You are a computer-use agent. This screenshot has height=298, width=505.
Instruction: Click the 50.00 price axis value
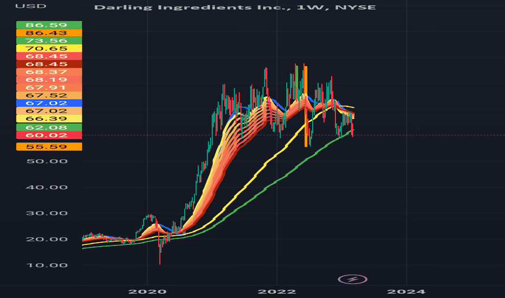(47, 161)
